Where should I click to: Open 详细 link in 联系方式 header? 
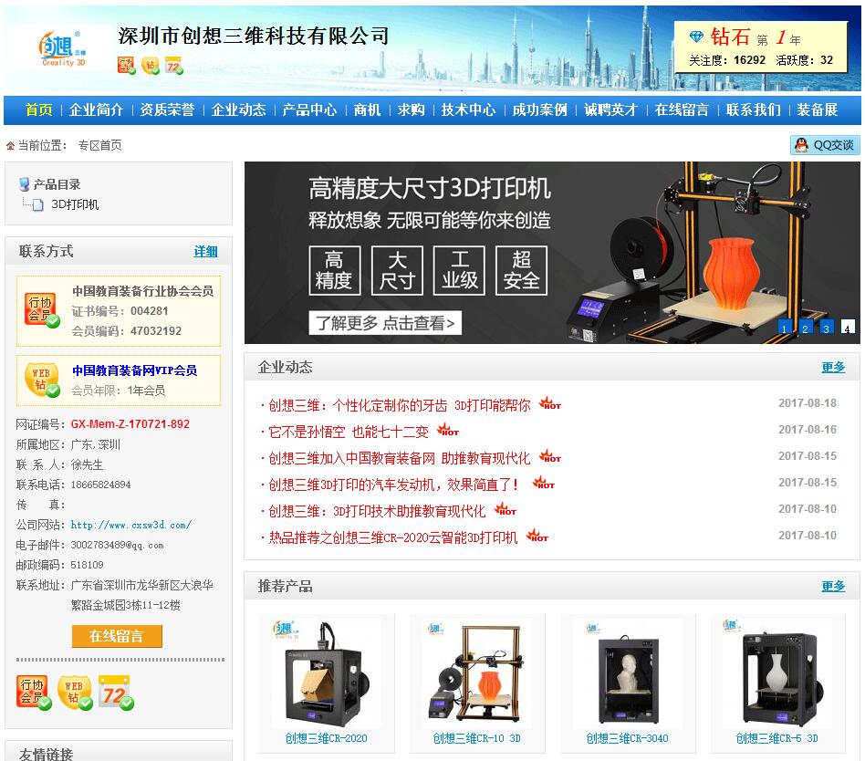[x=206, y=252]
